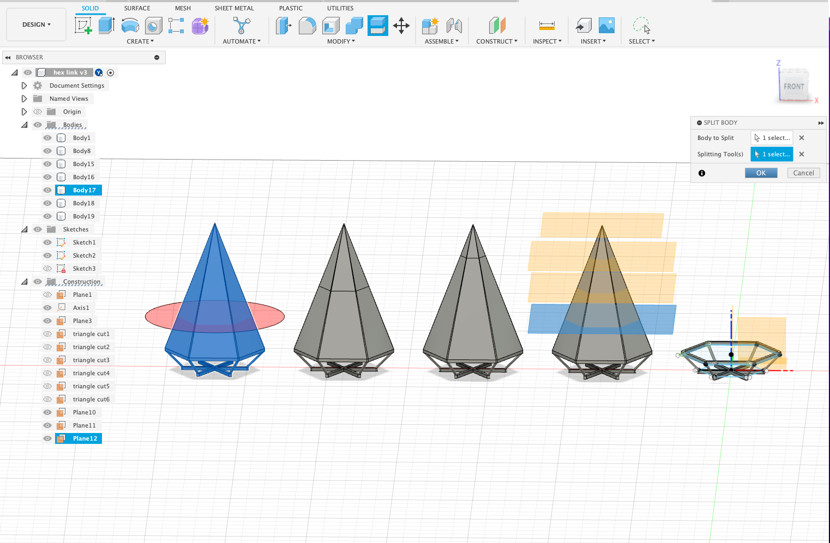This screenshot has width=830, height=543.
Task: Open the DESIGN workspace dropdown
Action: click(36, 25)
